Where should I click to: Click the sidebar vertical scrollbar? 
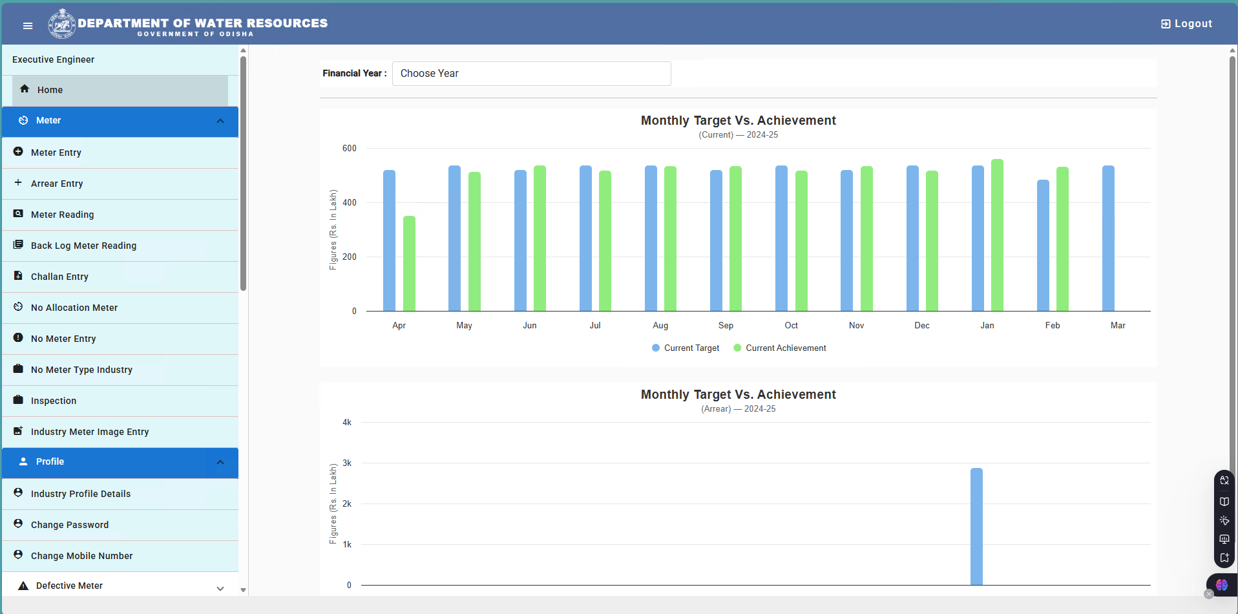coord(243,173)
